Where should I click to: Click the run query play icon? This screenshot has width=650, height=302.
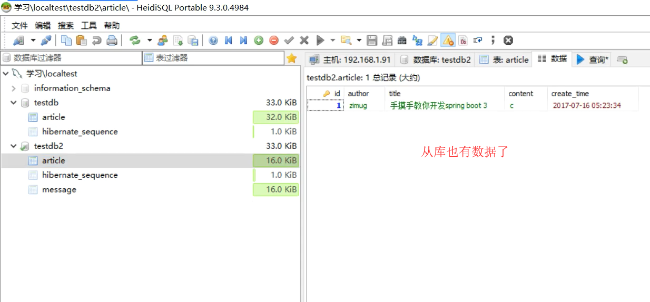(320, 41)
